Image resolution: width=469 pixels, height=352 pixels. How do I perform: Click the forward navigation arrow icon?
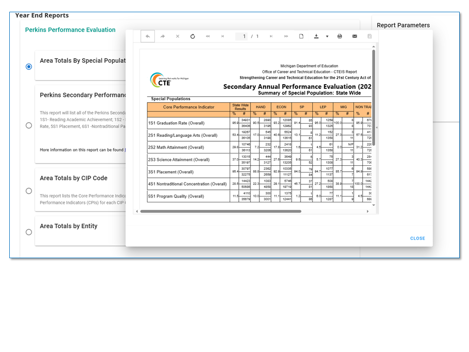(x=163, y=36)
